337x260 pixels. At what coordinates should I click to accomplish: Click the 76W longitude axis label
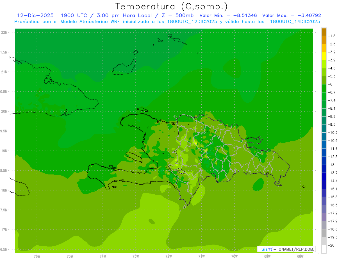pyautogui.click(x=37, y=256)
